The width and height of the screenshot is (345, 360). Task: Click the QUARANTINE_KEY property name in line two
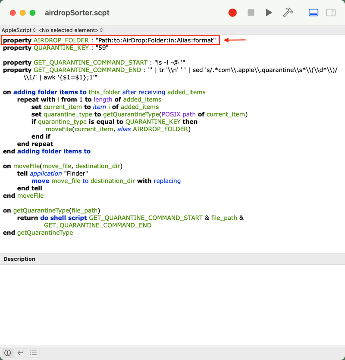tap(61, 48)
